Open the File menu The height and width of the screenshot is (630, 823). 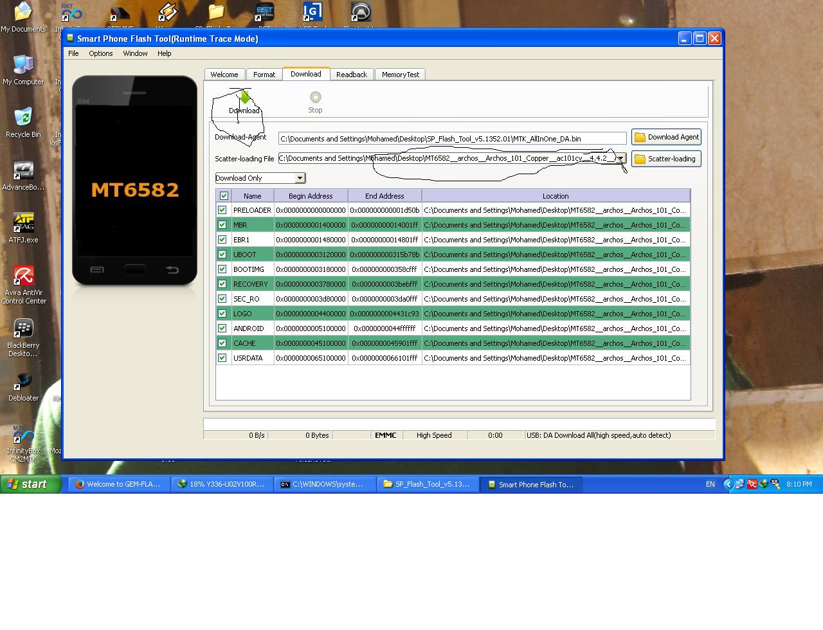coord(73,53)
